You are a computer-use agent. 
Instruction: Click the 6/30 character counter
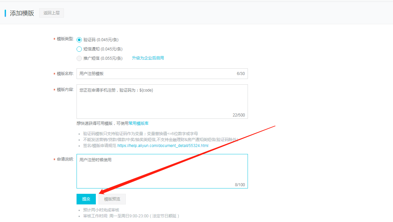click(x=241, y=73)
